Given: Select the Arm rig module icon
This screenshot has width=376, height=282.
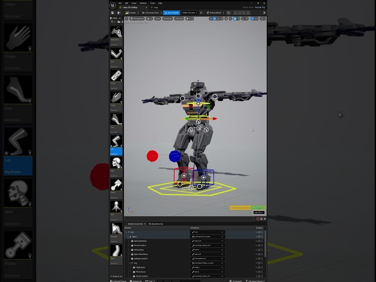Looking at the screenshot, I should pyautogui.click(x=116, y=53).
